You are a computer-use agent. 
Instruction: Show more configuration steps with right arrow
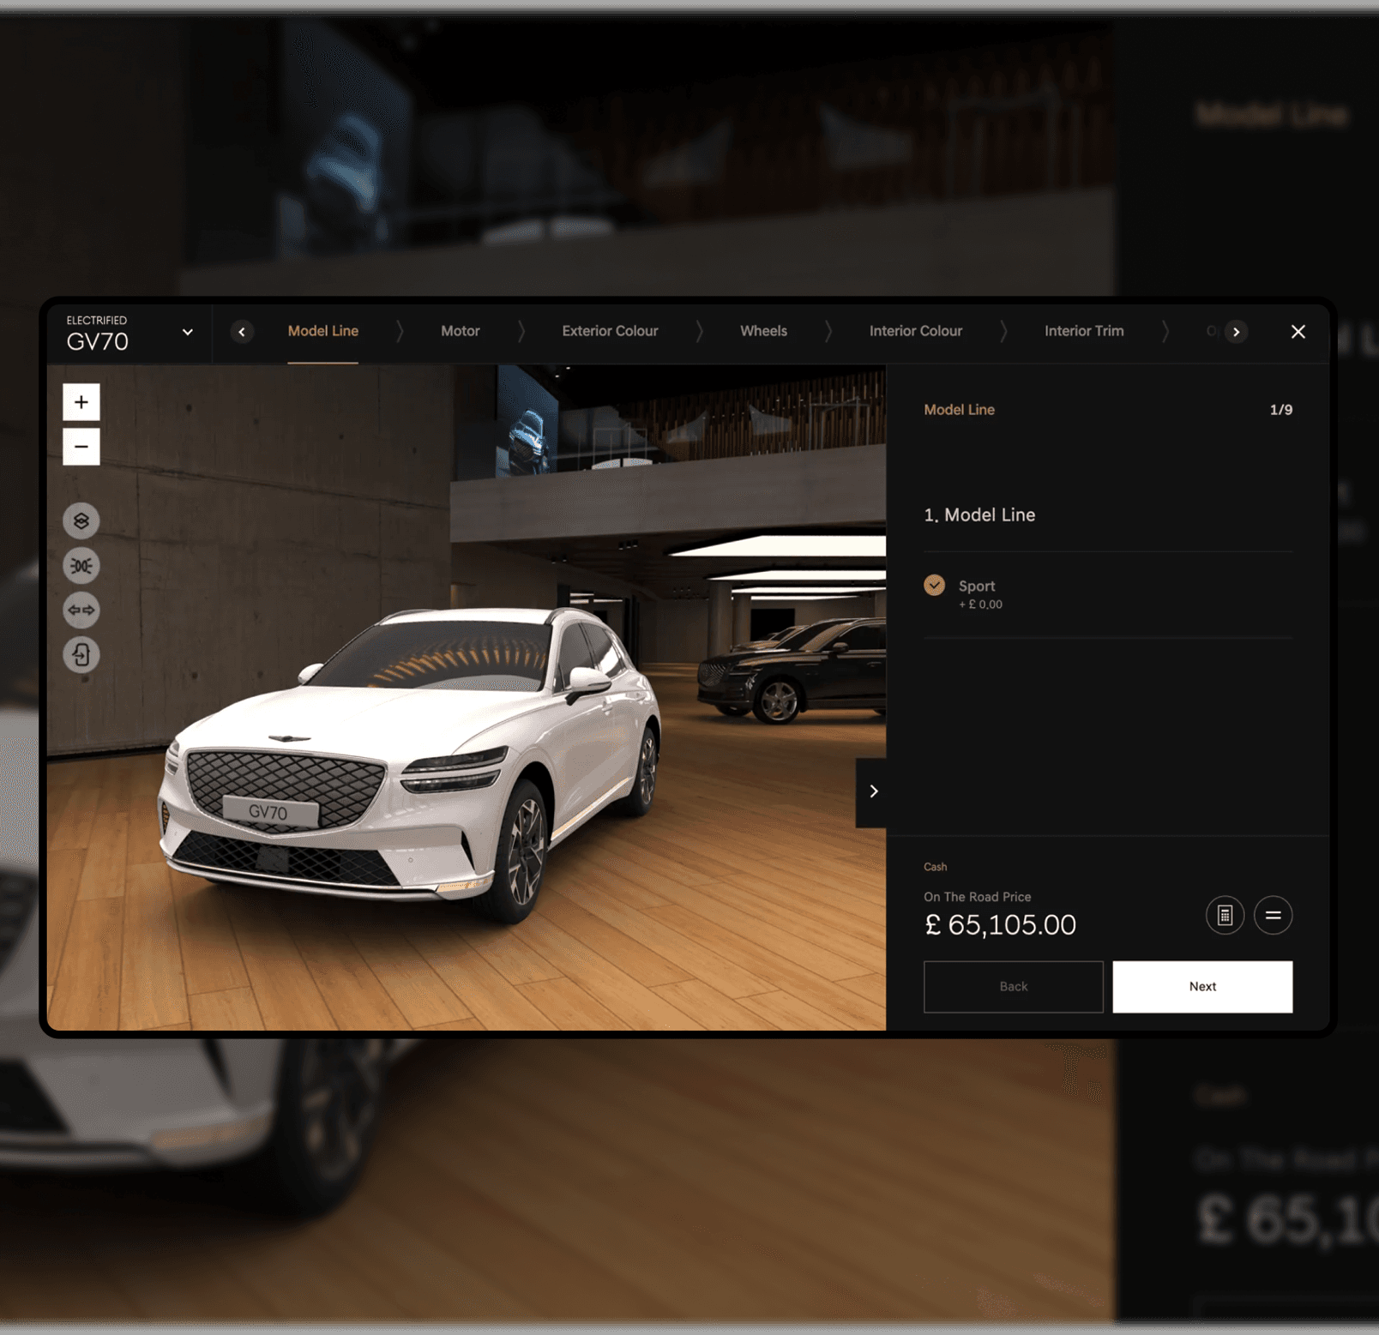1236,332
